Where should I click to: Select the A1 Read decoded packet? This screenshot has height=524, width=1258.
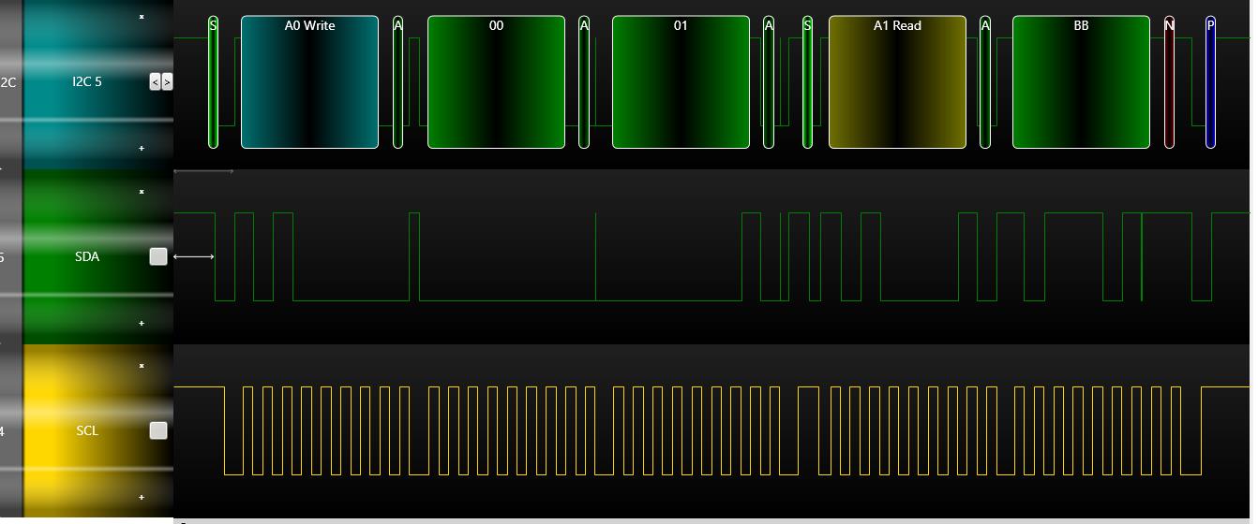(x=897, y=82)
